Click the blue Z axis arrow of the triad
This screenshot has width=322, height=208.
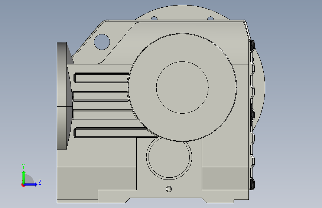(x=31, y=184)
